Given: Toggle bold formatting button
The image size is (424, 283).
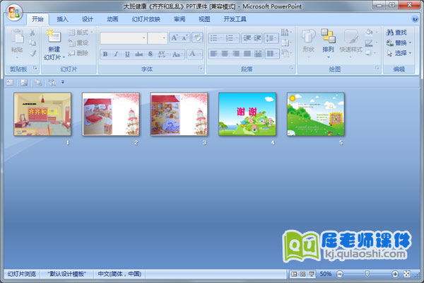Looking at the screenshot, I should (x=105, y=54).
